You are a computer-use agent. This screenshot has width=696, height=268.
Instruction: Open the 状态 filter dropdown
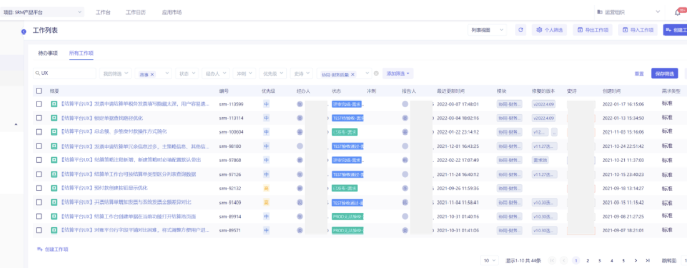187,74
